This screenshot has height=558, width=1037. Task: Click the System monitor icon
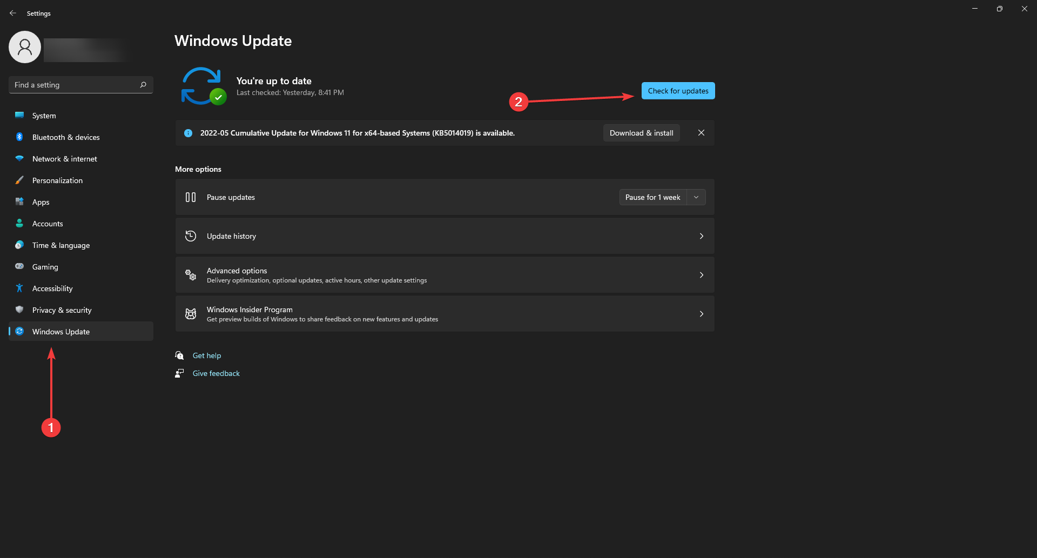click(x=19, y=115)
